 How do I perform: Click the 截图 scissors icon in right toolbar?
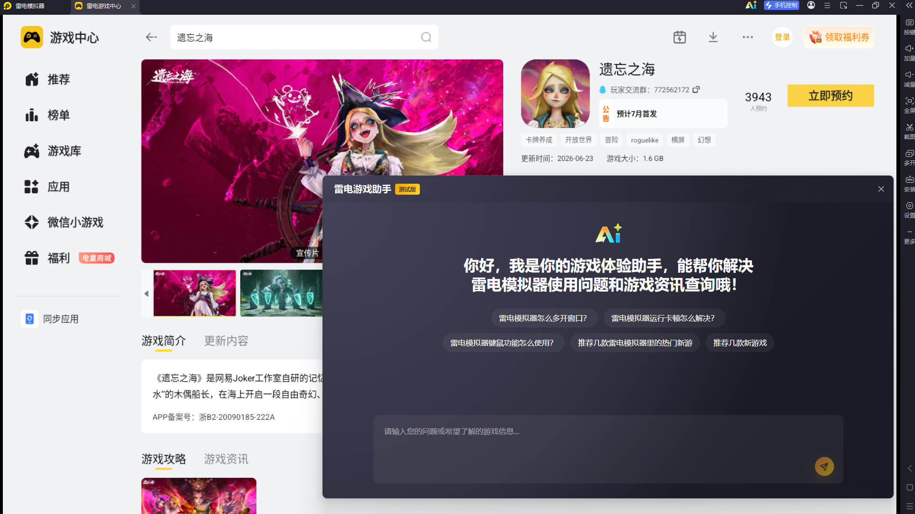tap(909, 127)
